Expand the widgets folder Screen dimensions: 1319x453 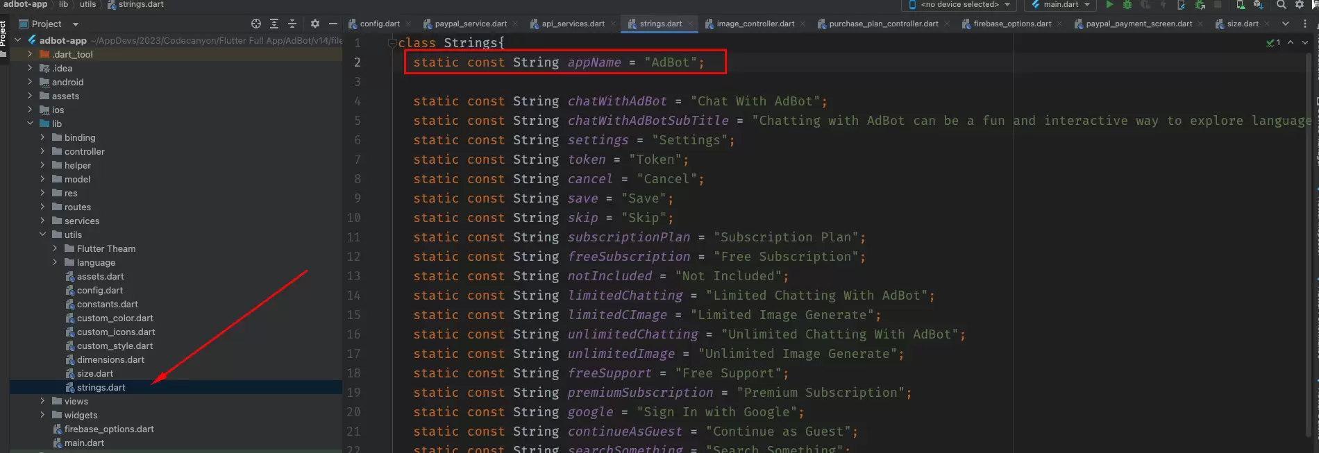tap(42, 415)
